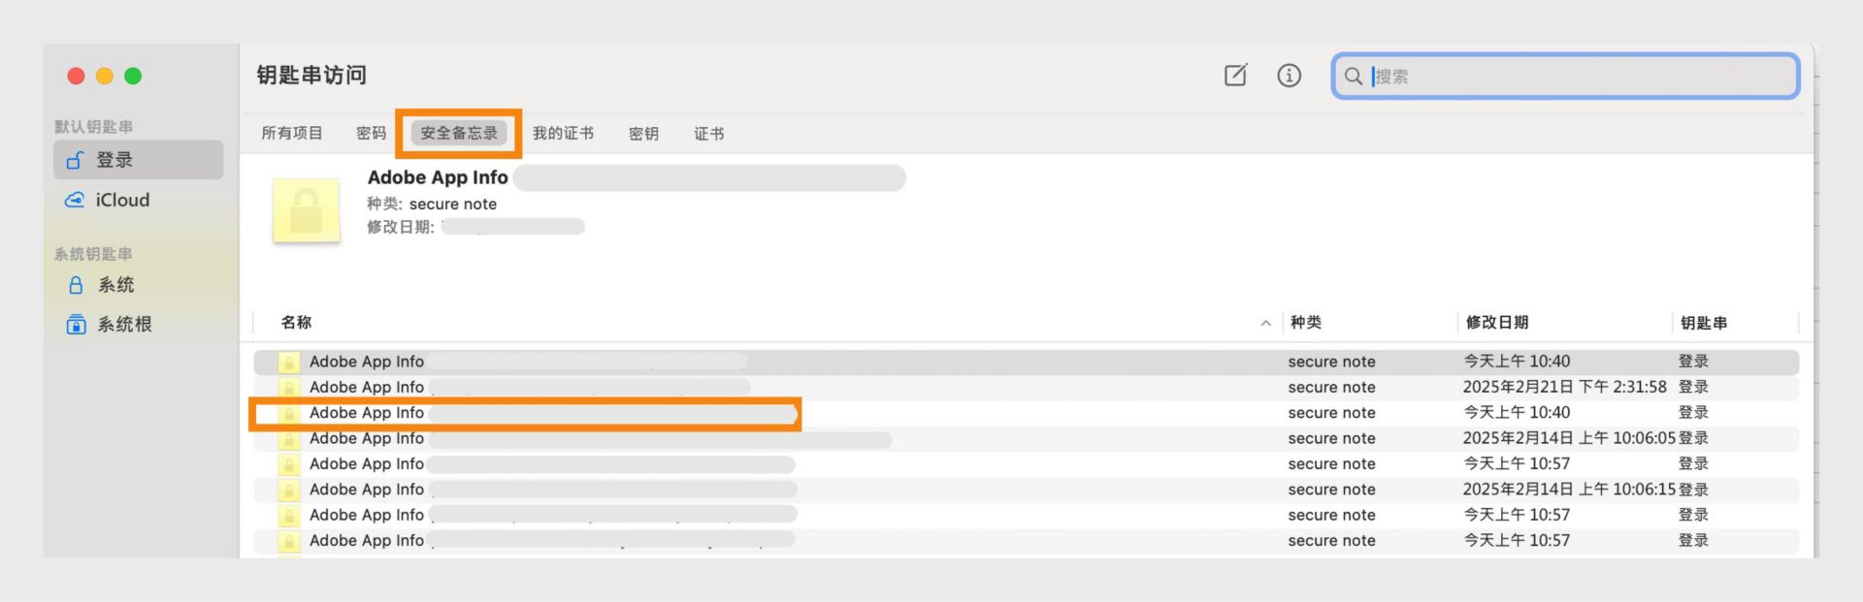Select the 安全备忘录 tab

[x=458, y=134]
